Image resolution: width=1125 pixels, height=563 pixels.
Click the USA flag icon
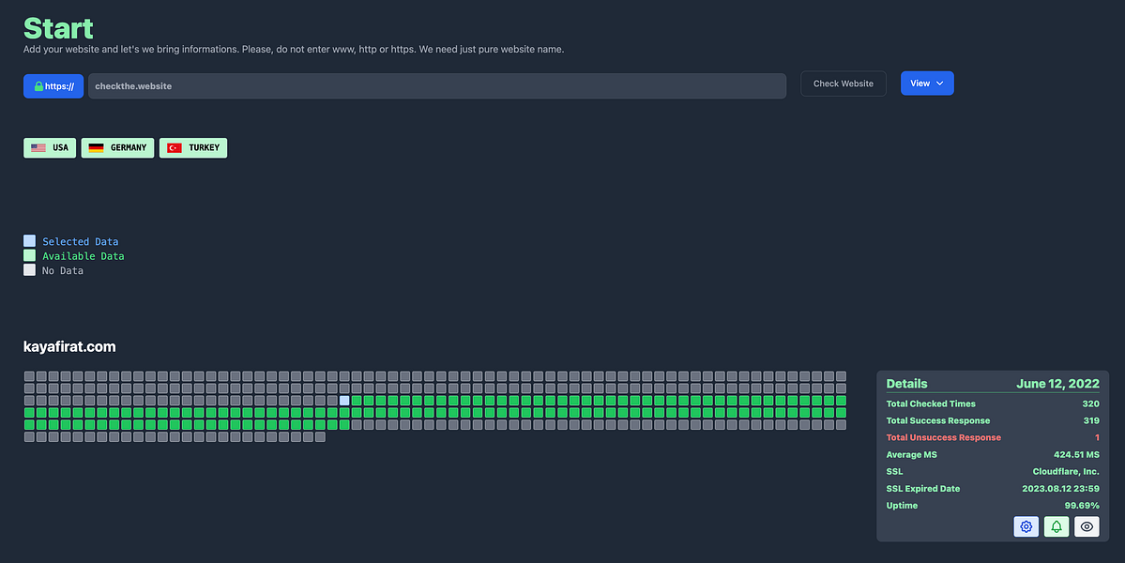38,147
